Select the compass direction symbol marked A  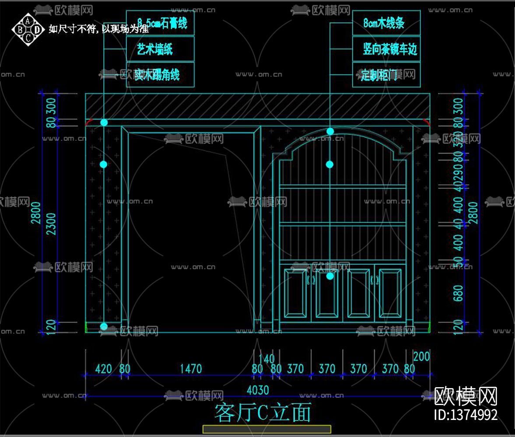pyautogui.click(x=28, y=21)
